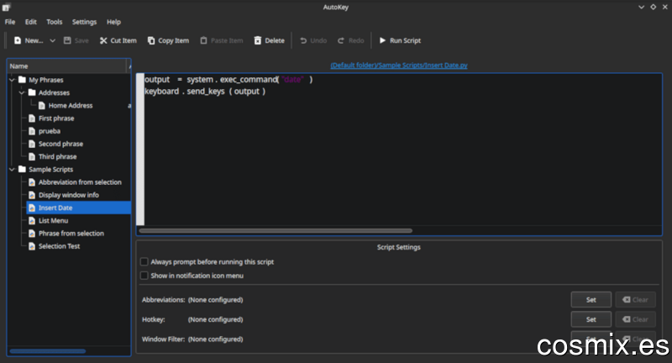The image size is (672, 363).
Task: Select the My Phrases folder icon
Action: click(x=23, y=80)
